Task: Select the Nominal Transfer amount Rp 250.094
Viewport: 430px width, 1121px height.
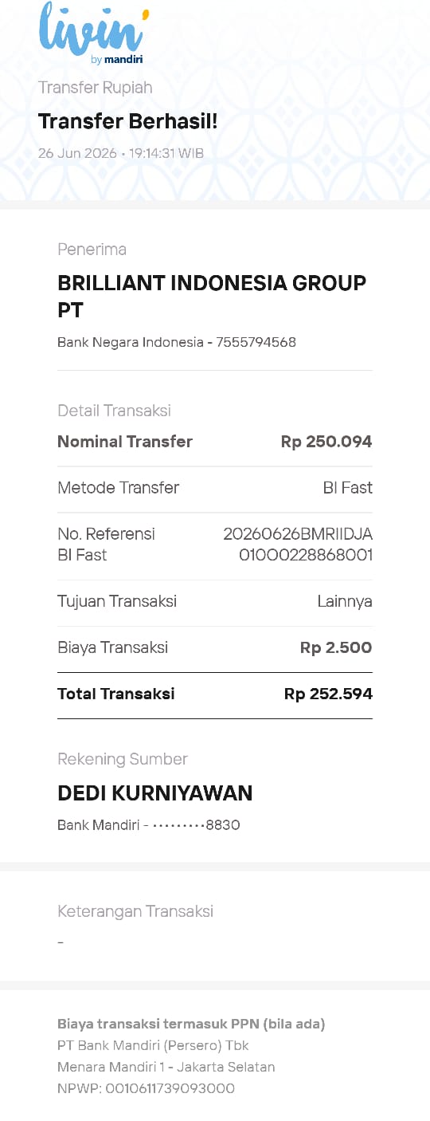Action: pos(326,442)
